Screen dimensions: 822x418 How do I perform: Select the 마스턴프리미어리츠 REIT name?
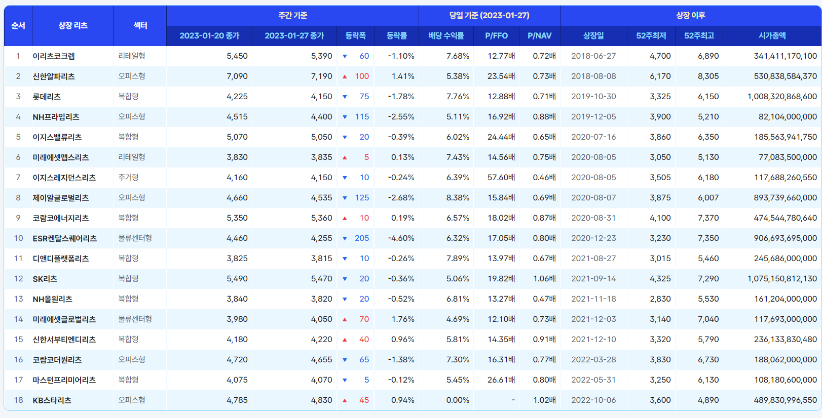pos(64,380)
